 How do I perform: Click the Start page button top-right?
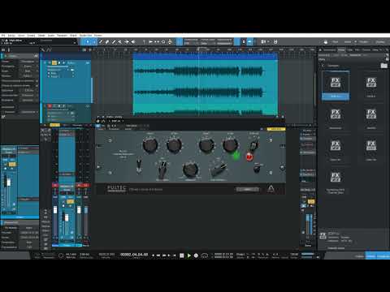[336, 41]
